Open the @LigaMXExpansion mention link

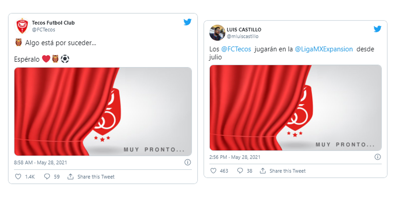click(x=324, y=49)
